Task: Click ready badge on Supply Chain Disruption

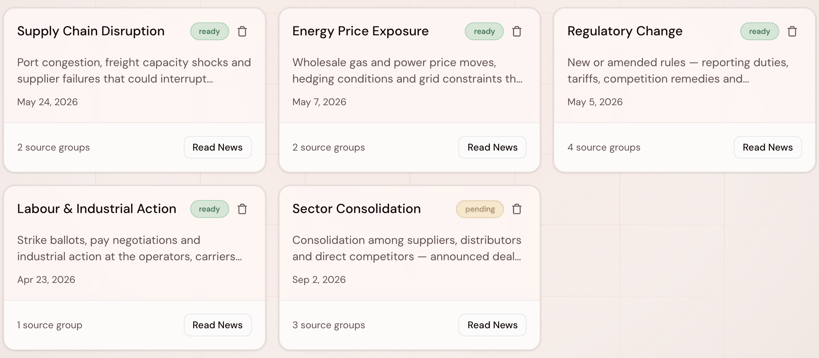Action: coord(210,31)
